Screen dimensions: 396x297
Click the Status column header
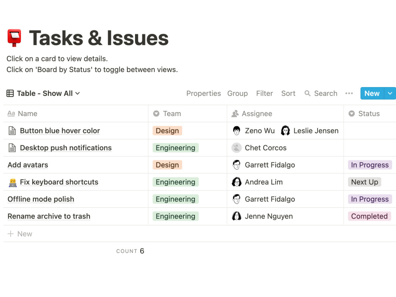coord(370,114)
